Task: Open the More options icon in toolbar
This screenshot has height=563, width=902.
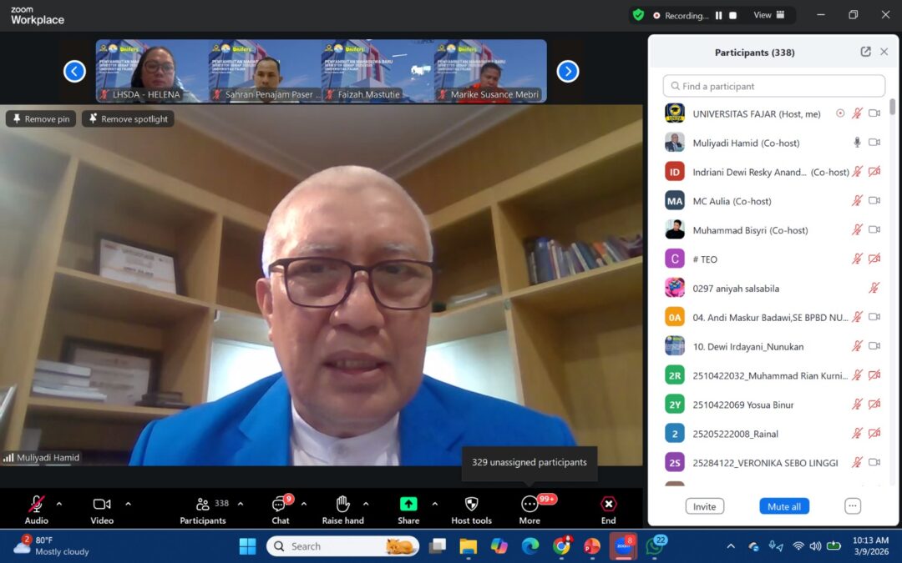Action: (x=530, y=505)
